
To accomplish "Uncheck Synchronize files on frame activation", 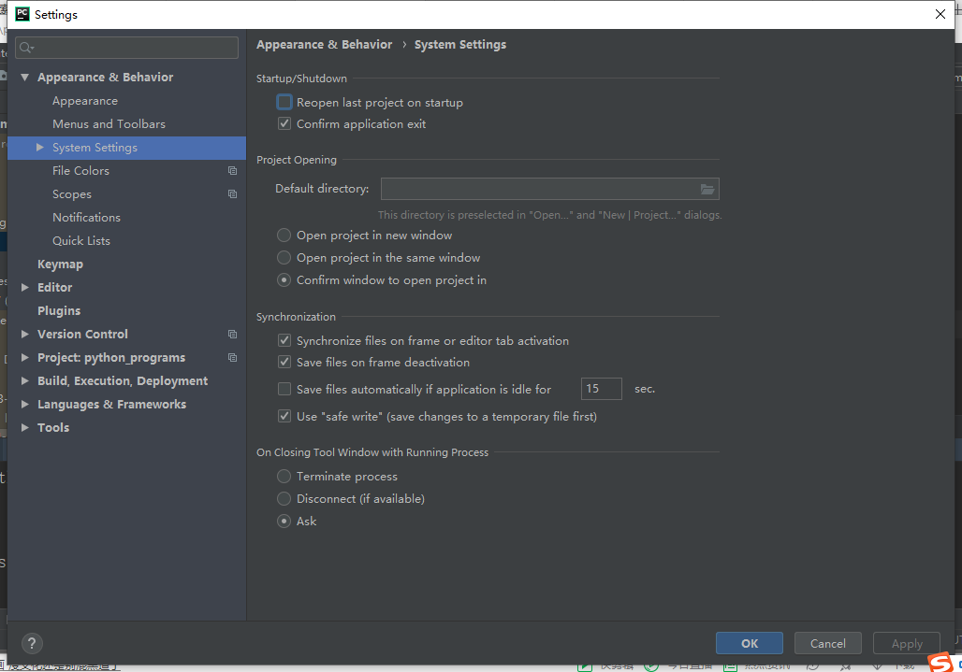I will click(x=284, y=340).
